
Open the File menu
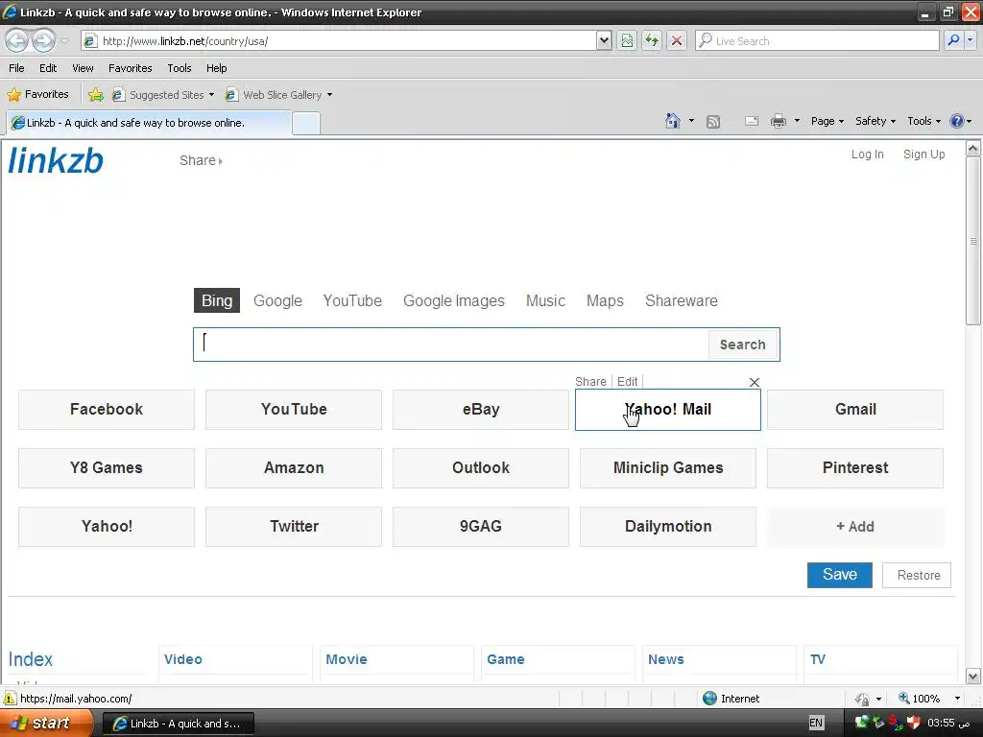pyautogui.click(x=16, y=68)
